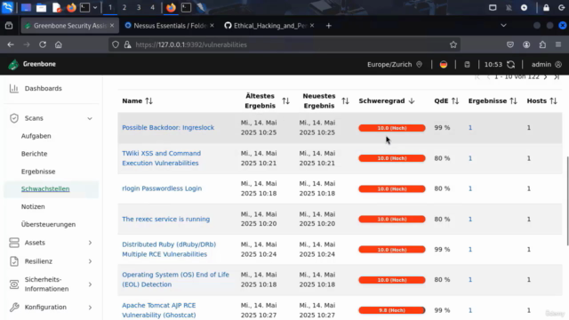Click the Konfiguration wrench icon
Image resolution: width=569 pixels, height=320 pixels.
[x=14, y=308]
